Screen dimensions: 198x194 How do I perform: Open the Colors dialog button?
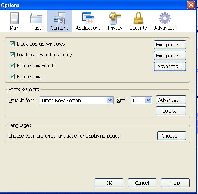tap(171, 111)
